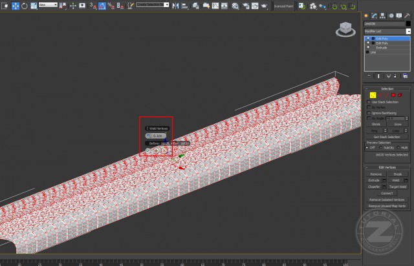Click the object name field Line036
This screenshot has height=266, width=414.
[384, 24]
